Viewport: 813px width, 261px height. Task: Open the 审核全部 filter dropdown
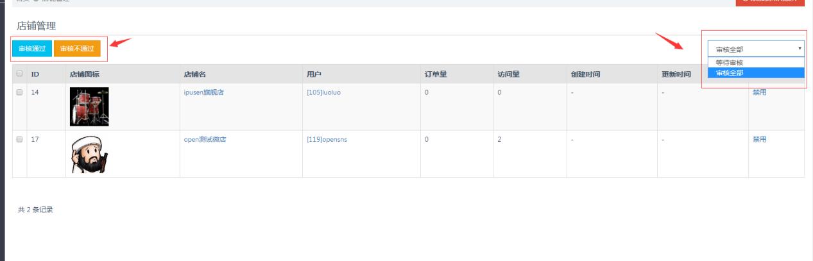[755, 49]
